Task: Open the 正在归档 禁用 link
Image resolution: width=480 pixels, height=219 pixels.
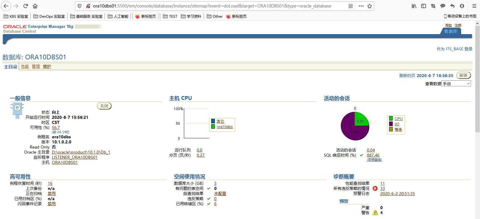Action: pos(52,193)
